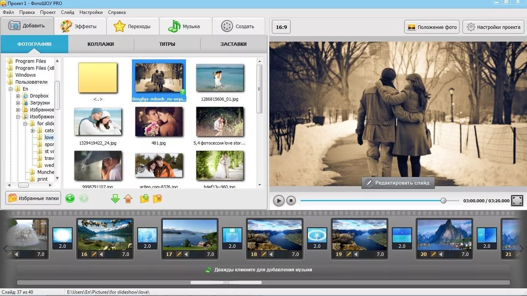
Task: Open the Проект menu
Action: (x=48, y=12)
